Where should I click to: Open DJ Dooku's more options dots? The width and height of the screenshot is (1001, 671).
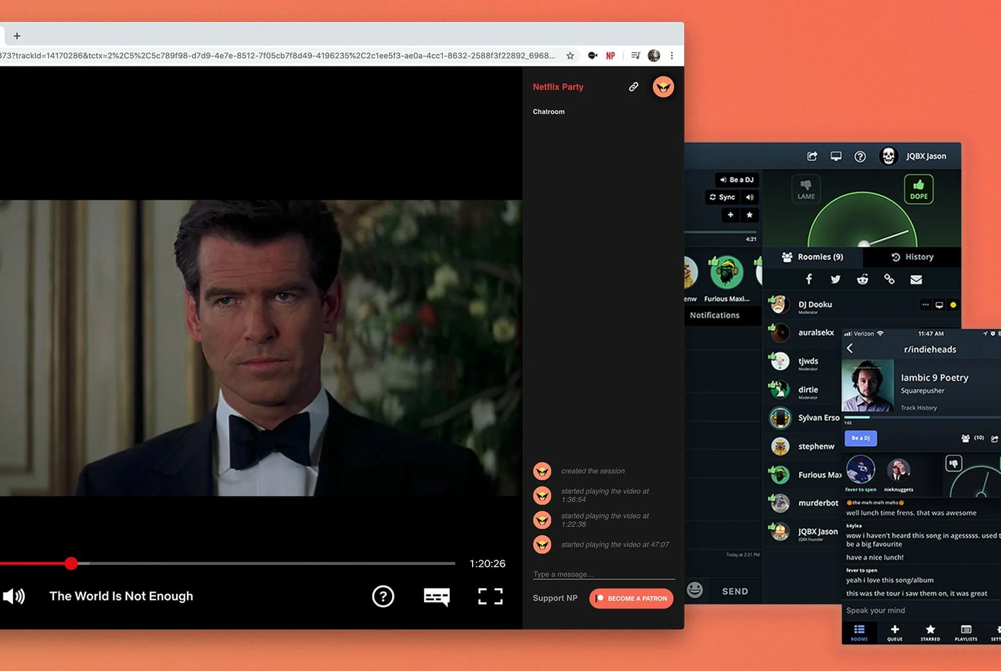(925, 305)
